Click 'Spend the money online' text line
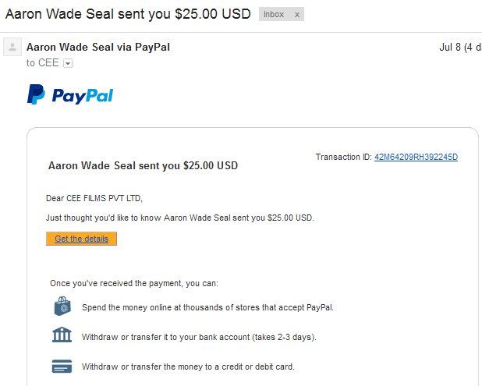This screenshot has width=482, height=386. click(207, 307)
